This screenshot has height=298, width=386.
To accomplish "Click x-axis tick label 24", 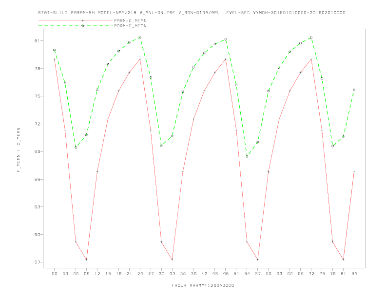I will pyautogui.click(x=140, y=274).
